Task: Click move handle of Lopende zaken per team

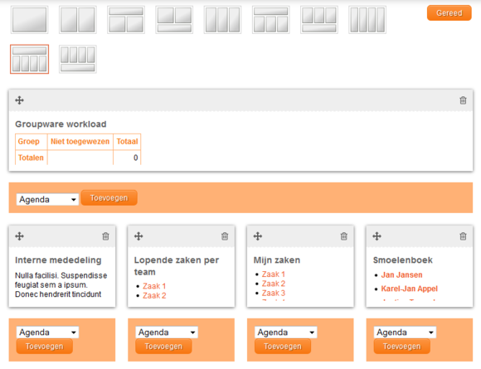Action: [138, 236]
